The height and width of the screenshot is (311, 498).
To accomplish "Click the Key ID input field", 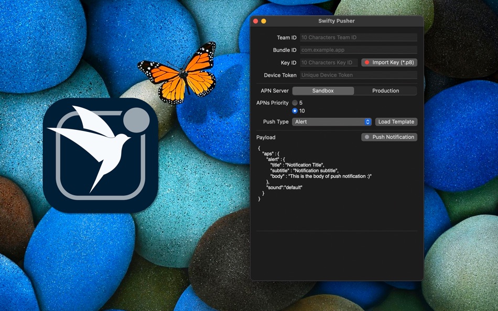I will point(328,62).
